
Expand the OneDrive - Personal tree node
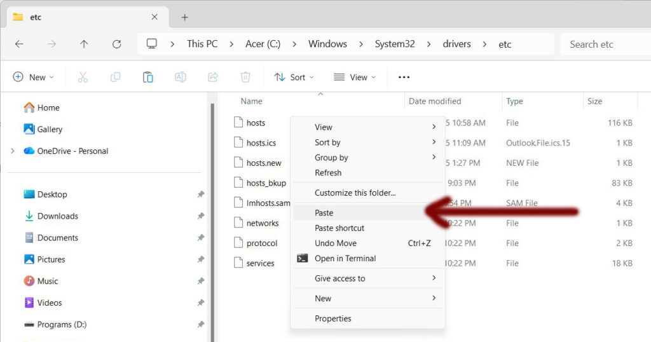tap(12, 151)
